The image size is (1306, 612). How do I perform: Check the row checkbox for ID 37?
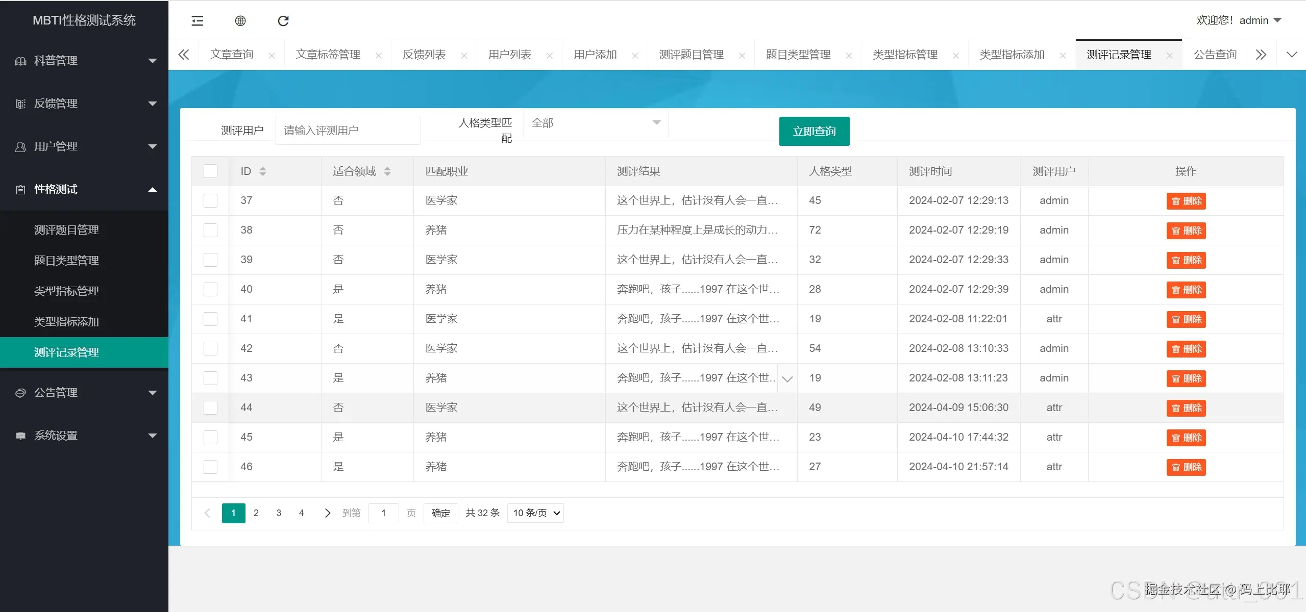(210, 200)
